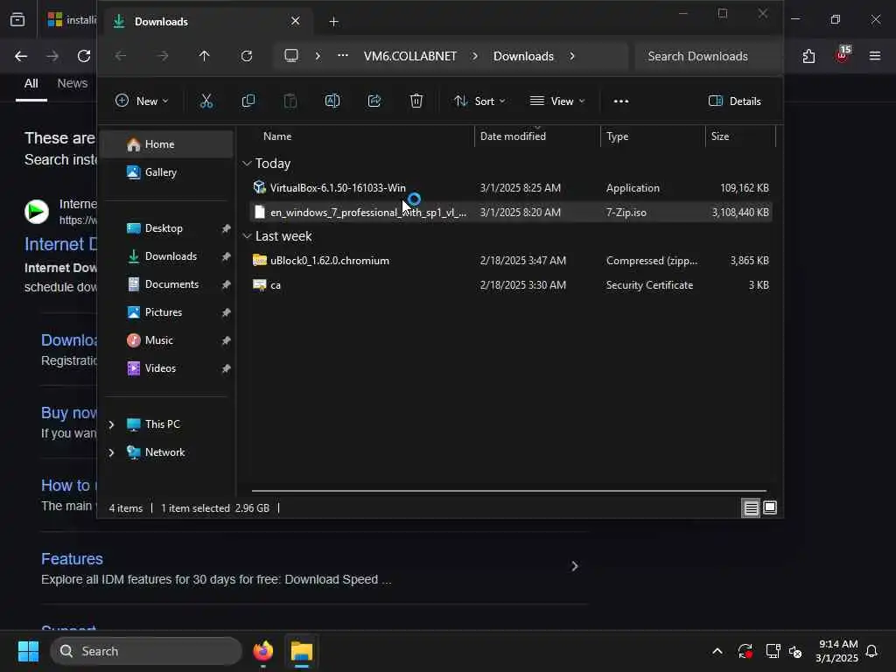Screen dimensions: 896x672
Task: Click the PC icon in address bar
Action: pyautogui.click(x=291, y=56)
